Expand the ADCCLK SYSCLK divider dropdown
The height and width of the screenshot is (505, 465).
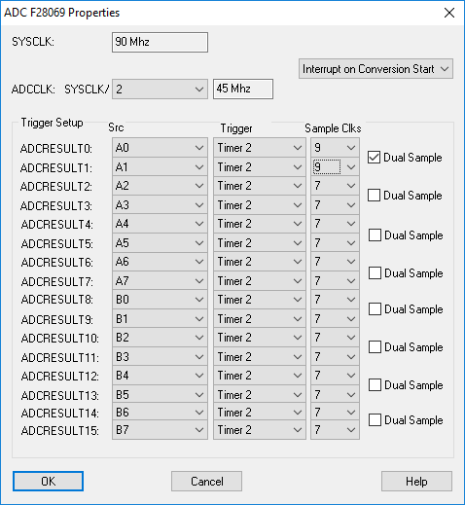point(160,90)
